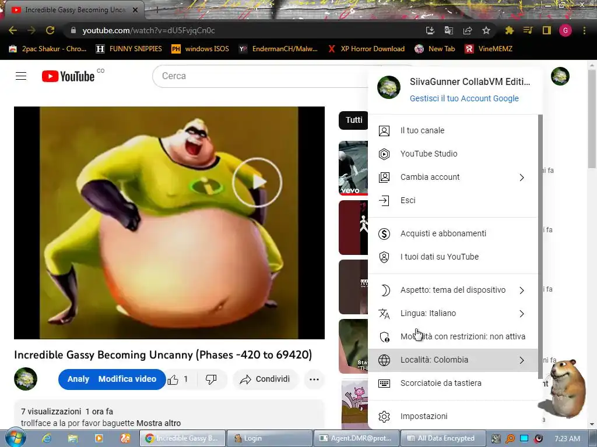597x447 pixels.
Task: Open the Chrome profile G avatar
Action: [566, 30]
